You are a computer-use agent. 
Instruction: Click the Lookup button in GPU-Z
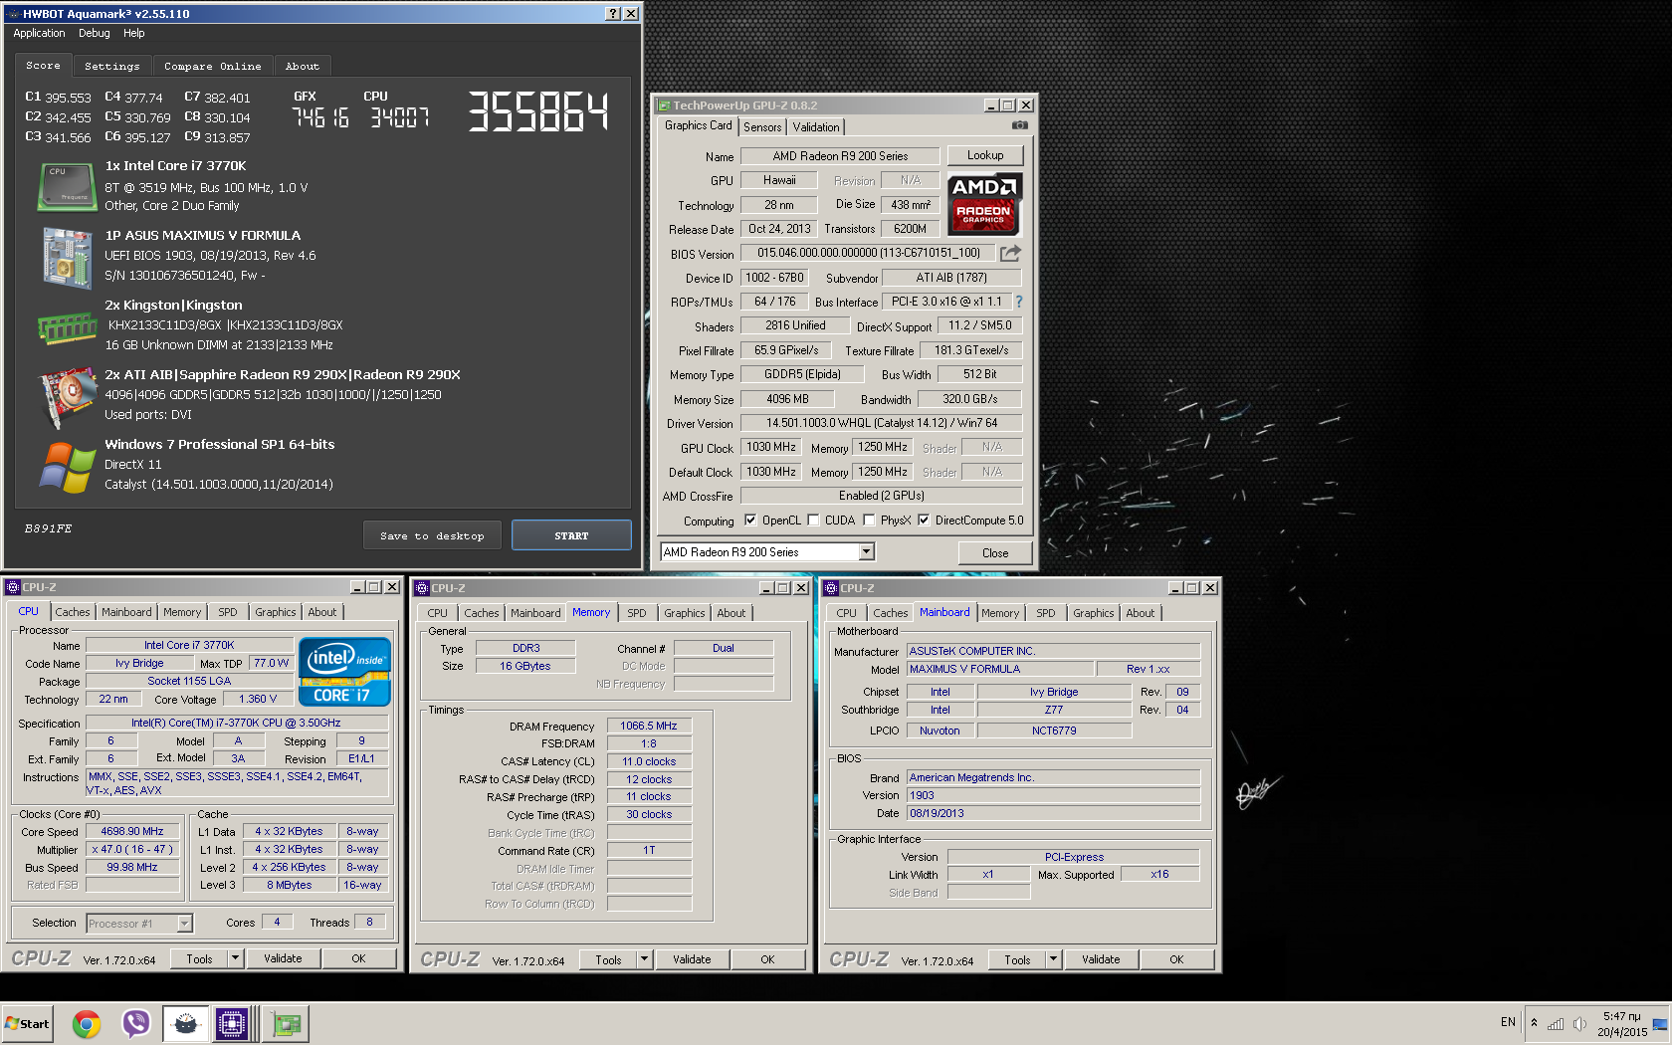(985, 155)
